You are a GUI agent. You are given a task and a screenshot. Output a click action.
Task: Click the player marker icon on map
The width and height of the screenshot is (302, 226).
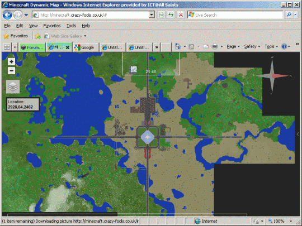pyautogui.click(x=133, y=70)
